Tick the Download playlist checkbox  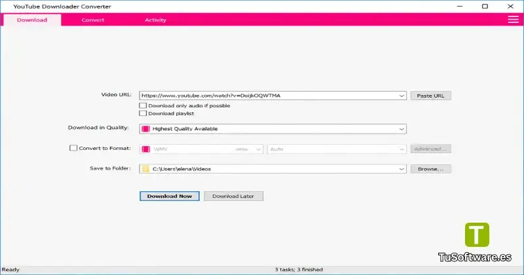point(143,113)
